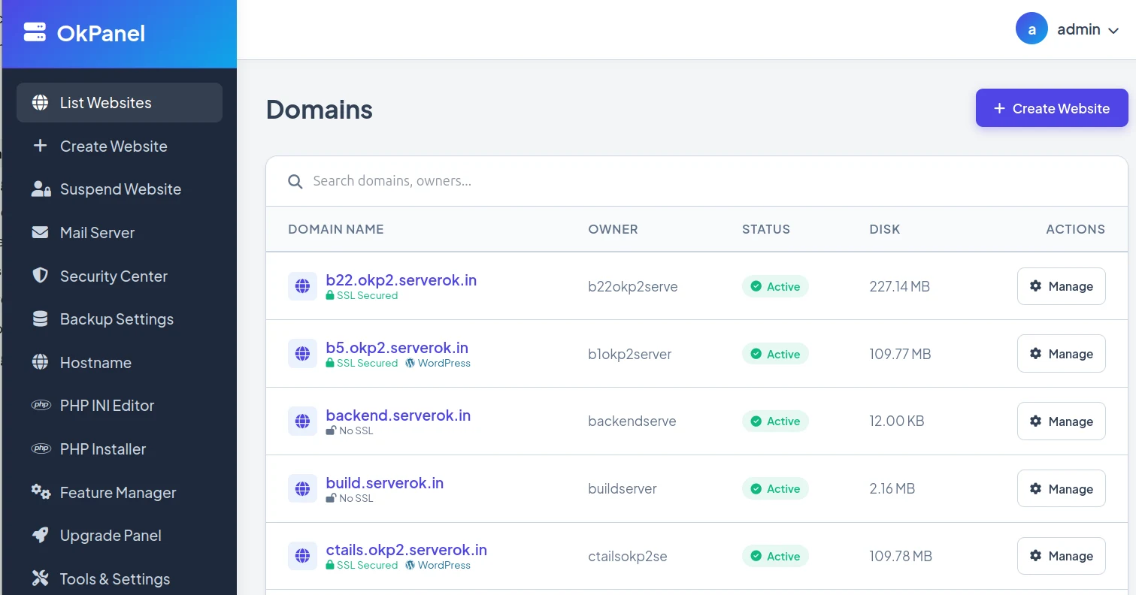Viewport: 1136px width, 595px height.
Task: Click the globe icon for ctails.okp2.serverok.in
Action: 302,556
